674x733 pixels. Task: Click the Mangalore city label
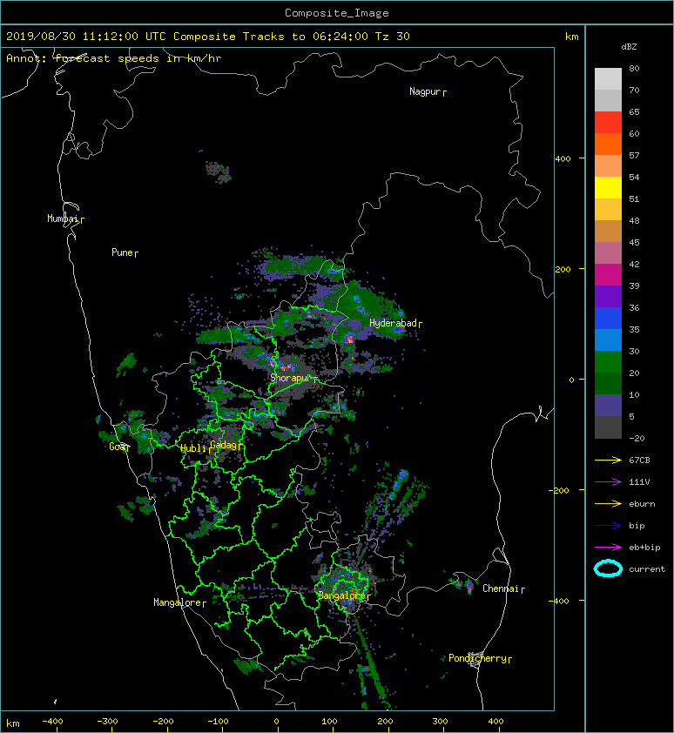point(178,602)
